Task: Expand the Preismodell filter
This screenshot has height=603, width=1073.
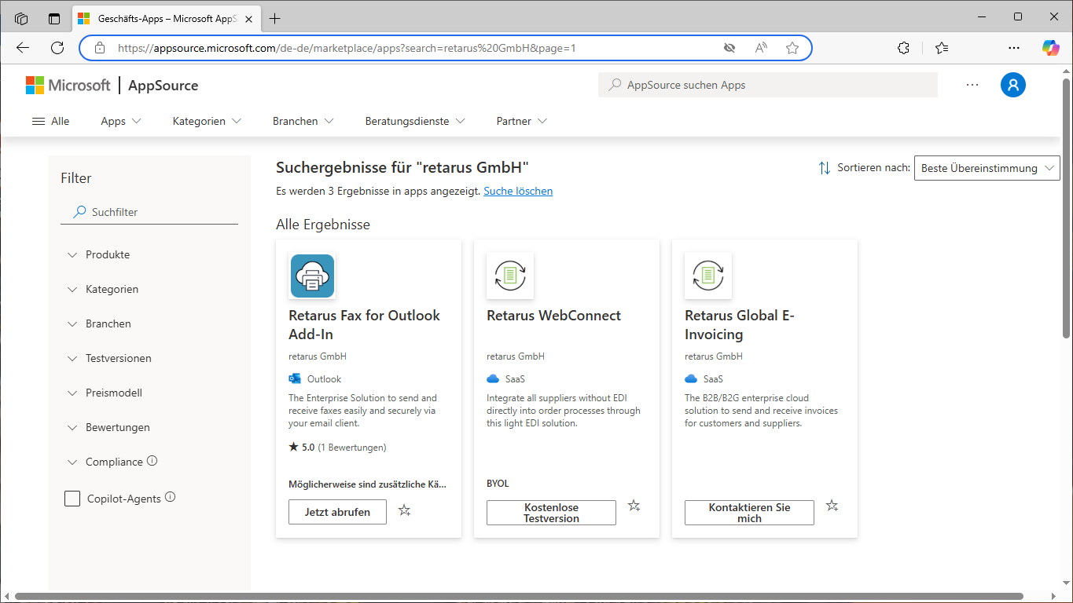Action: coord(104,393)
